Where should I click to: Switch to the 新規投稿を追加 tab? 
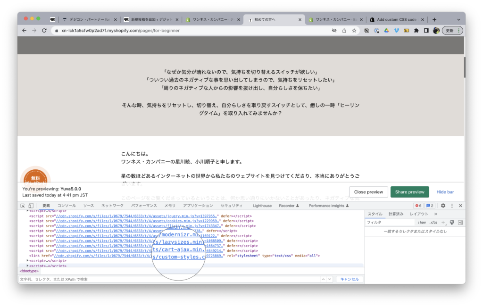(150, 19)
